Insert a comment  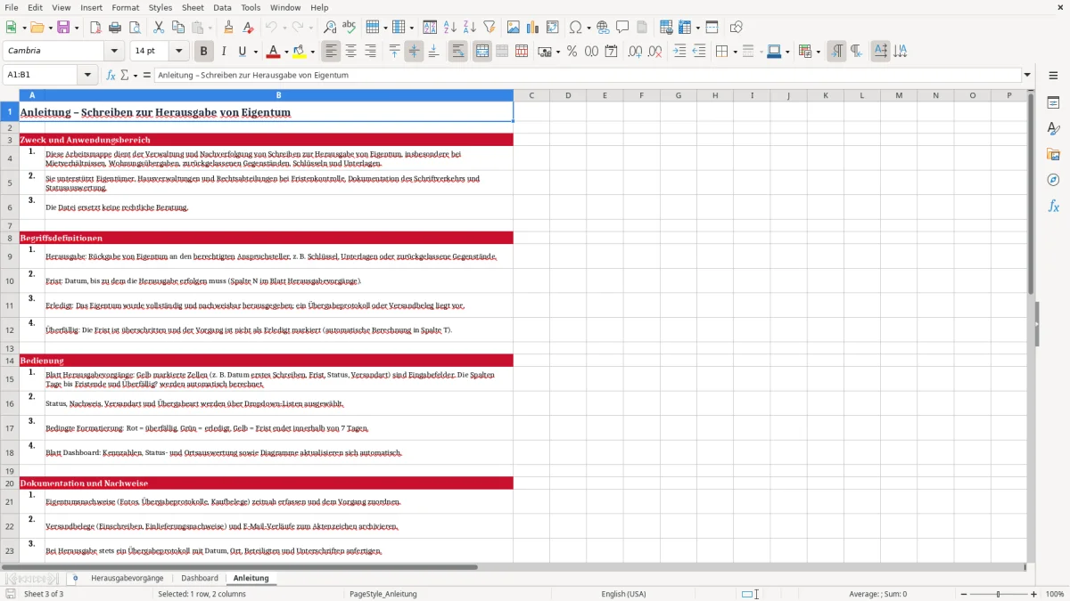pos(622,28)
